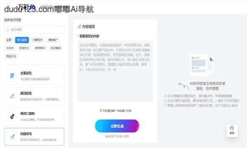Click the 文案润色 document icon

pos(12,76)
